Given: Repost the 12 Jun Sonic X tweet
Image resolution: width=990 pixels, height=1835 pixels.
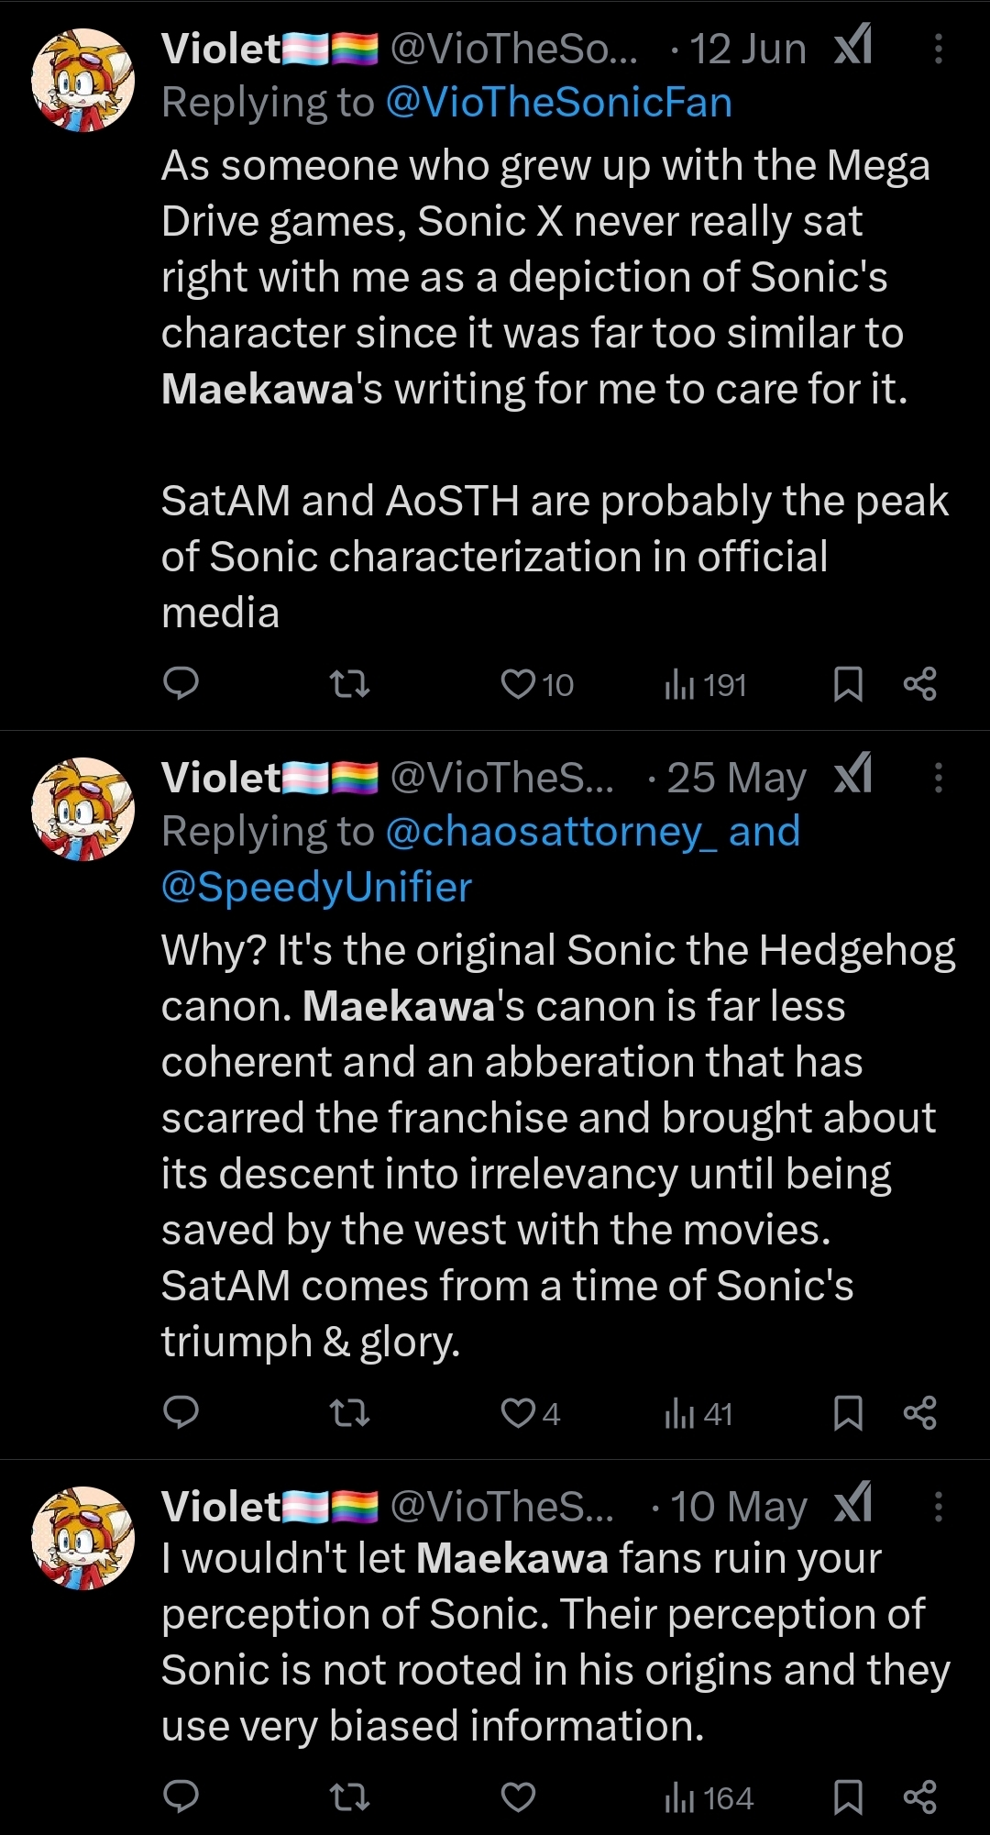Looking at the screenshot, I should click(x=349, y=684).
